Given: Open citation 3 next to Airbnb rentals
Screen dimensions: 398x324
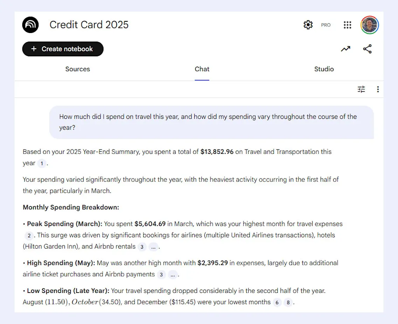Looking at the screenshot, I should [x=142, y=247].
